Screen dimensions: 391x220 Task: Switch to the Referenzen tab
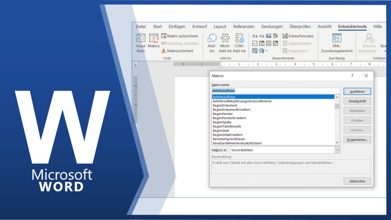[x=244, y=26]
